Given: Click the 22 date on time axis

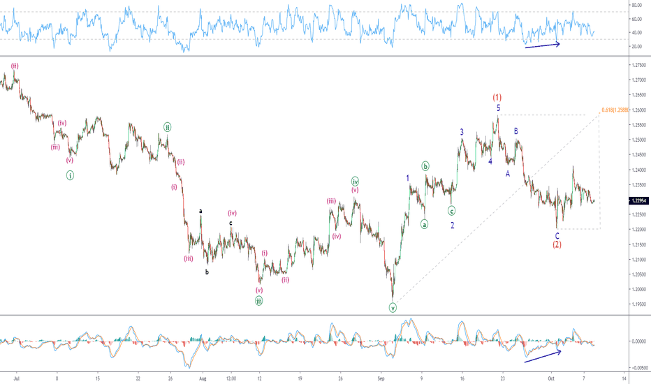Looking at the screenshot, I should 138,378.
